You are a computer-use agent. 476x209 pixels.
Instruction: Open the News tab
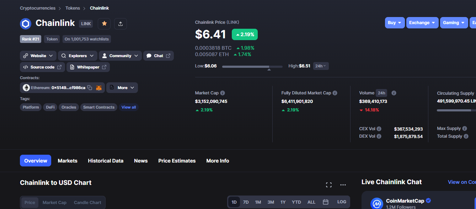141,161
